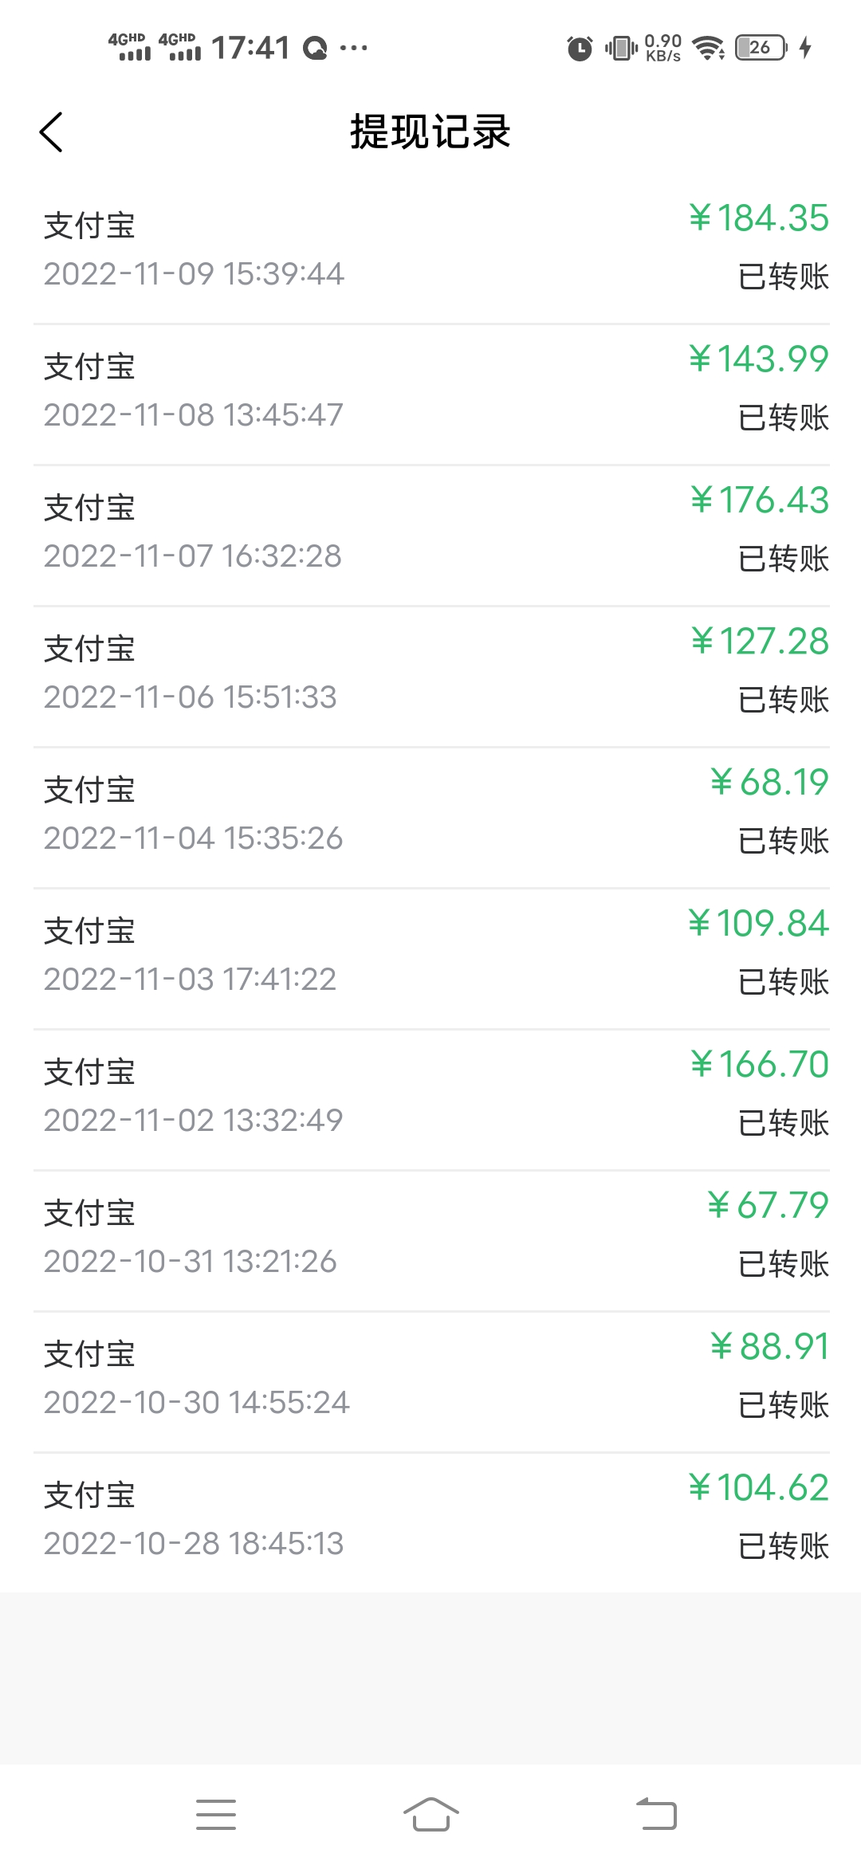This screenshot has width=861, height=1865.
Task: View the withdrawal from 2022-10-30 14:55:24
Action: coord(431,1382)
